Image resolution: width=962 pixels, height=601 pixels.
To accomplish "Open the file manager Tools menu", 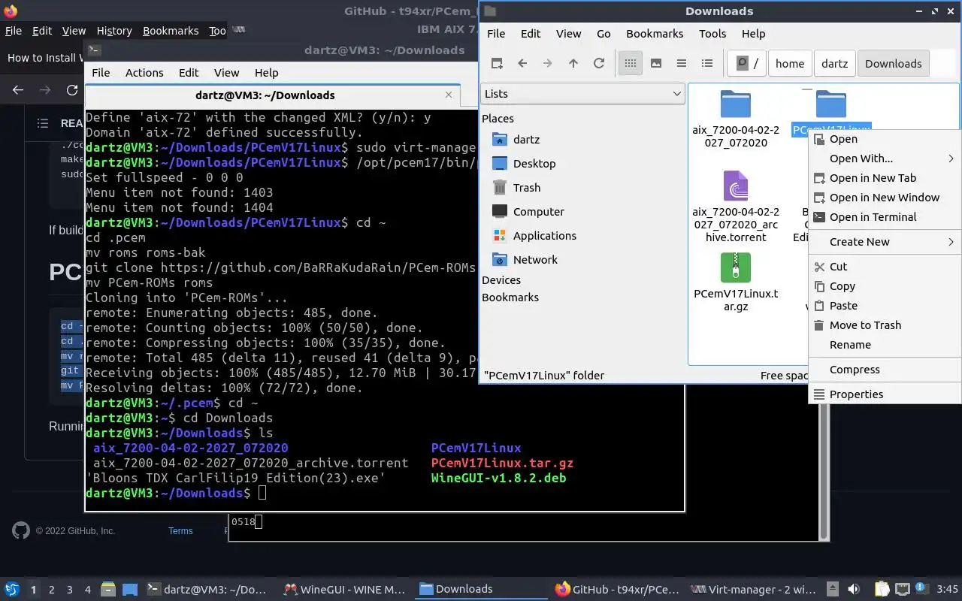I will [712, 34].
